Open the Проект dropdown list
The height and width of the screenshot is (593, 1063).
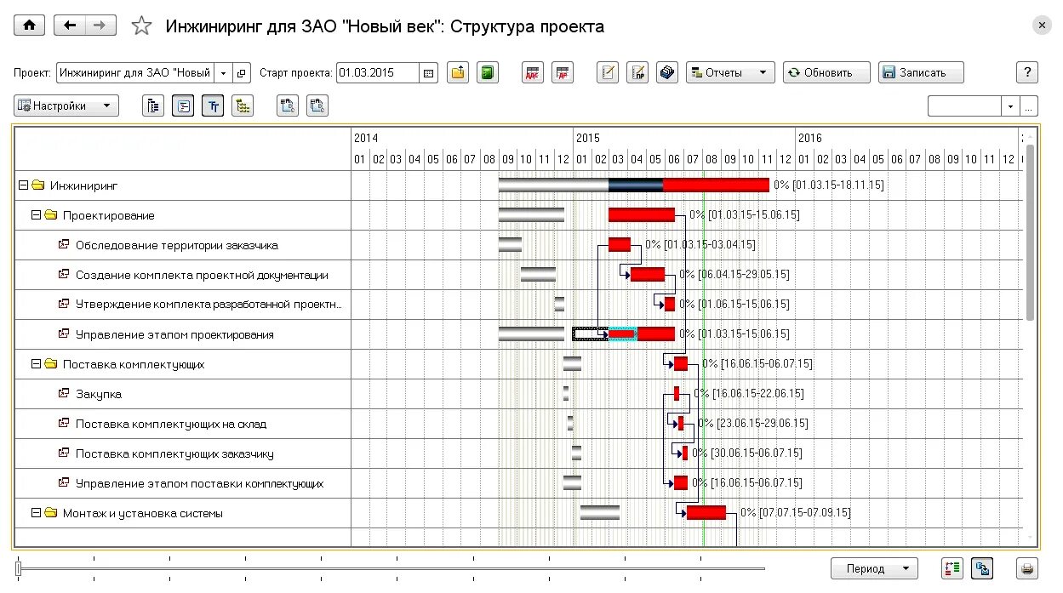point(223,73)
